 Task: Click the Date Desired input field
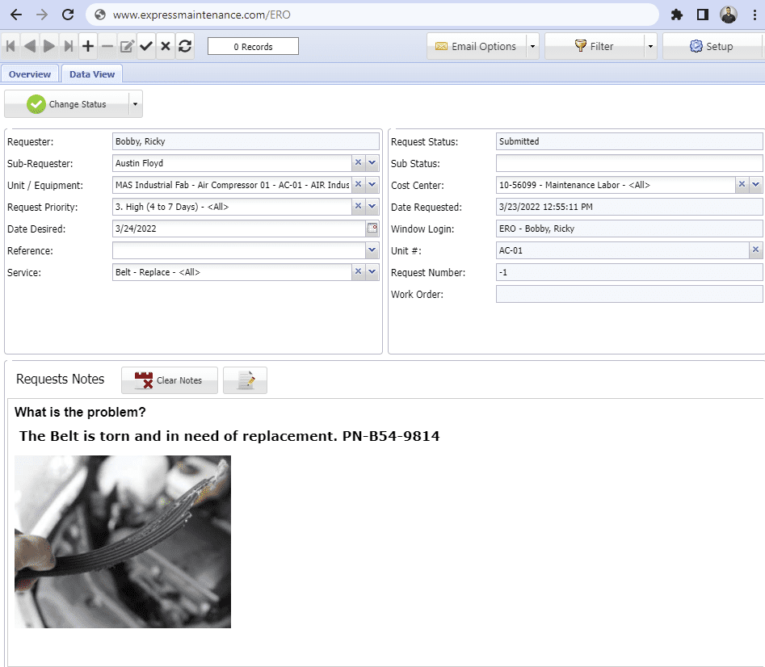pos(239,229)
